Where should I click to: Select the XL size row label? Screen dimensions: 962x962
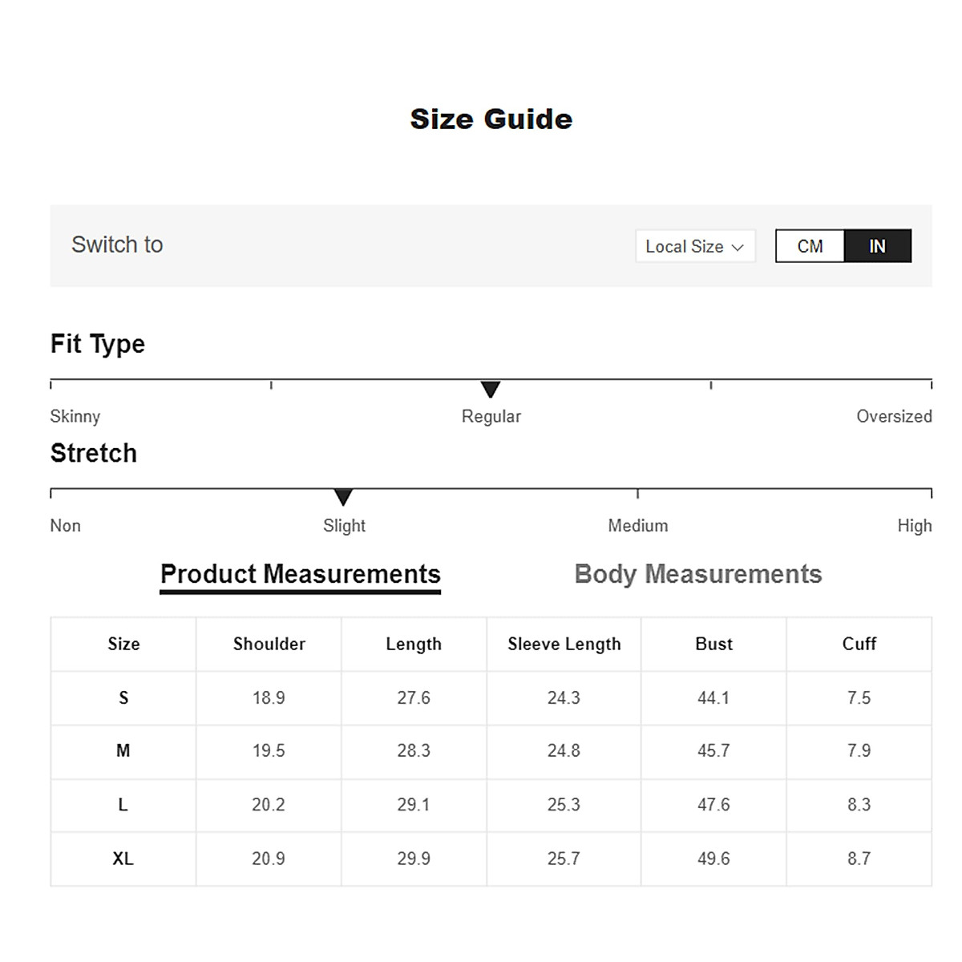click(x=123, y=859)
